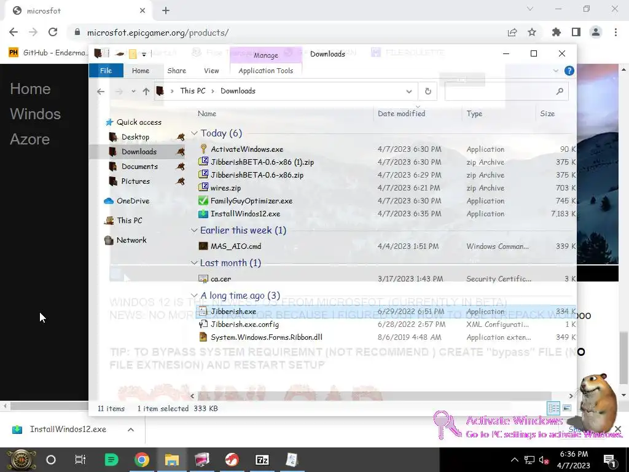Select Documents in navigation pane
The width and height of the screenshot is (629, 472).
(x=139, y=166)
